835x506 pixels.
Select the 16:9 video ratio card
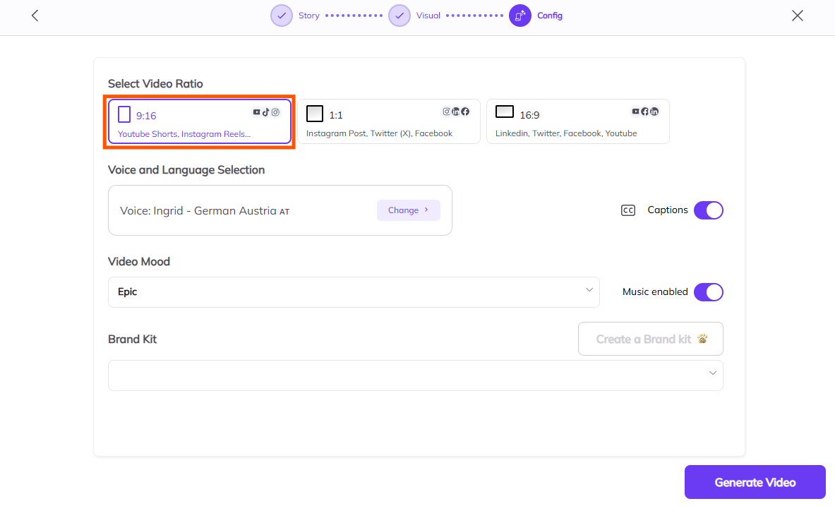578,121
